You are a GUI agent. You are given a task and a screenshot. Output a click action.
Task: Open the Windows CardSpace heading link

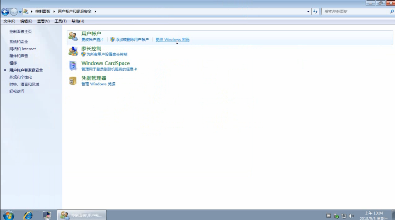pyautogui.click(x=105, y=63)
